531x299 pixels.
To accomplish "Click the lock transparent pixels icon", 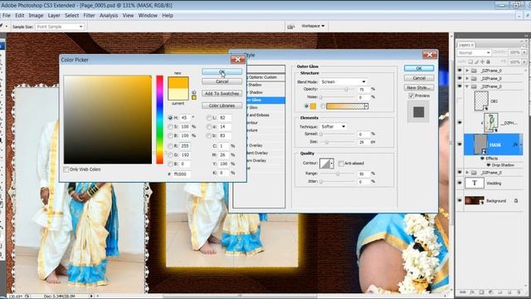I will coord(470,61).
